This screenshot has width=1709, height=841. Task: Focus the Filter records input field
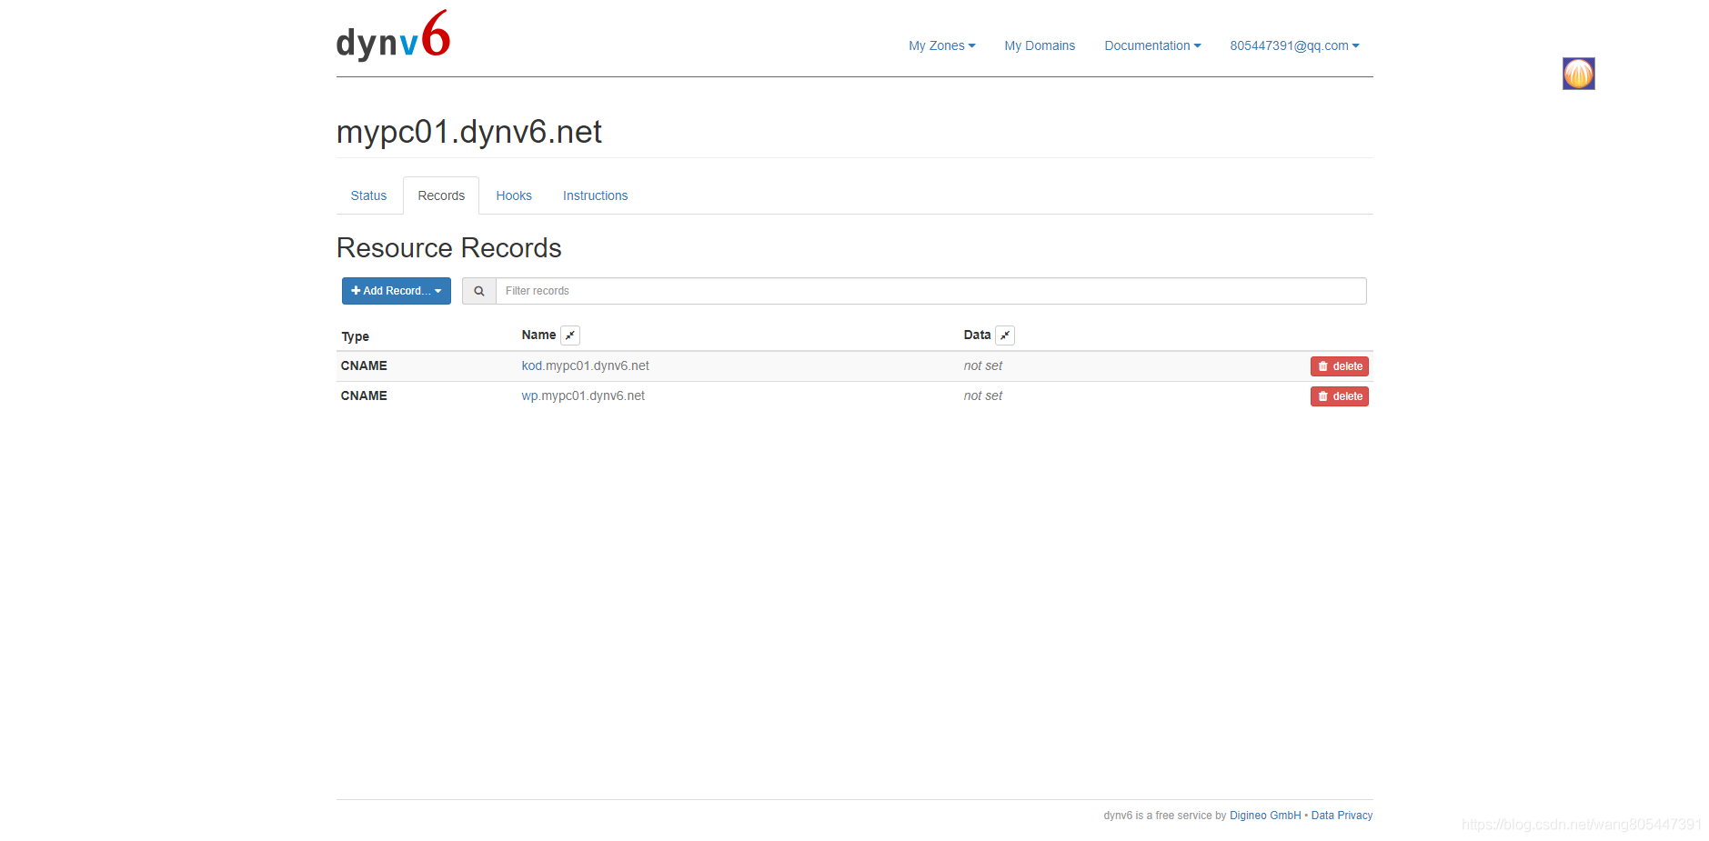coord(930,291)
